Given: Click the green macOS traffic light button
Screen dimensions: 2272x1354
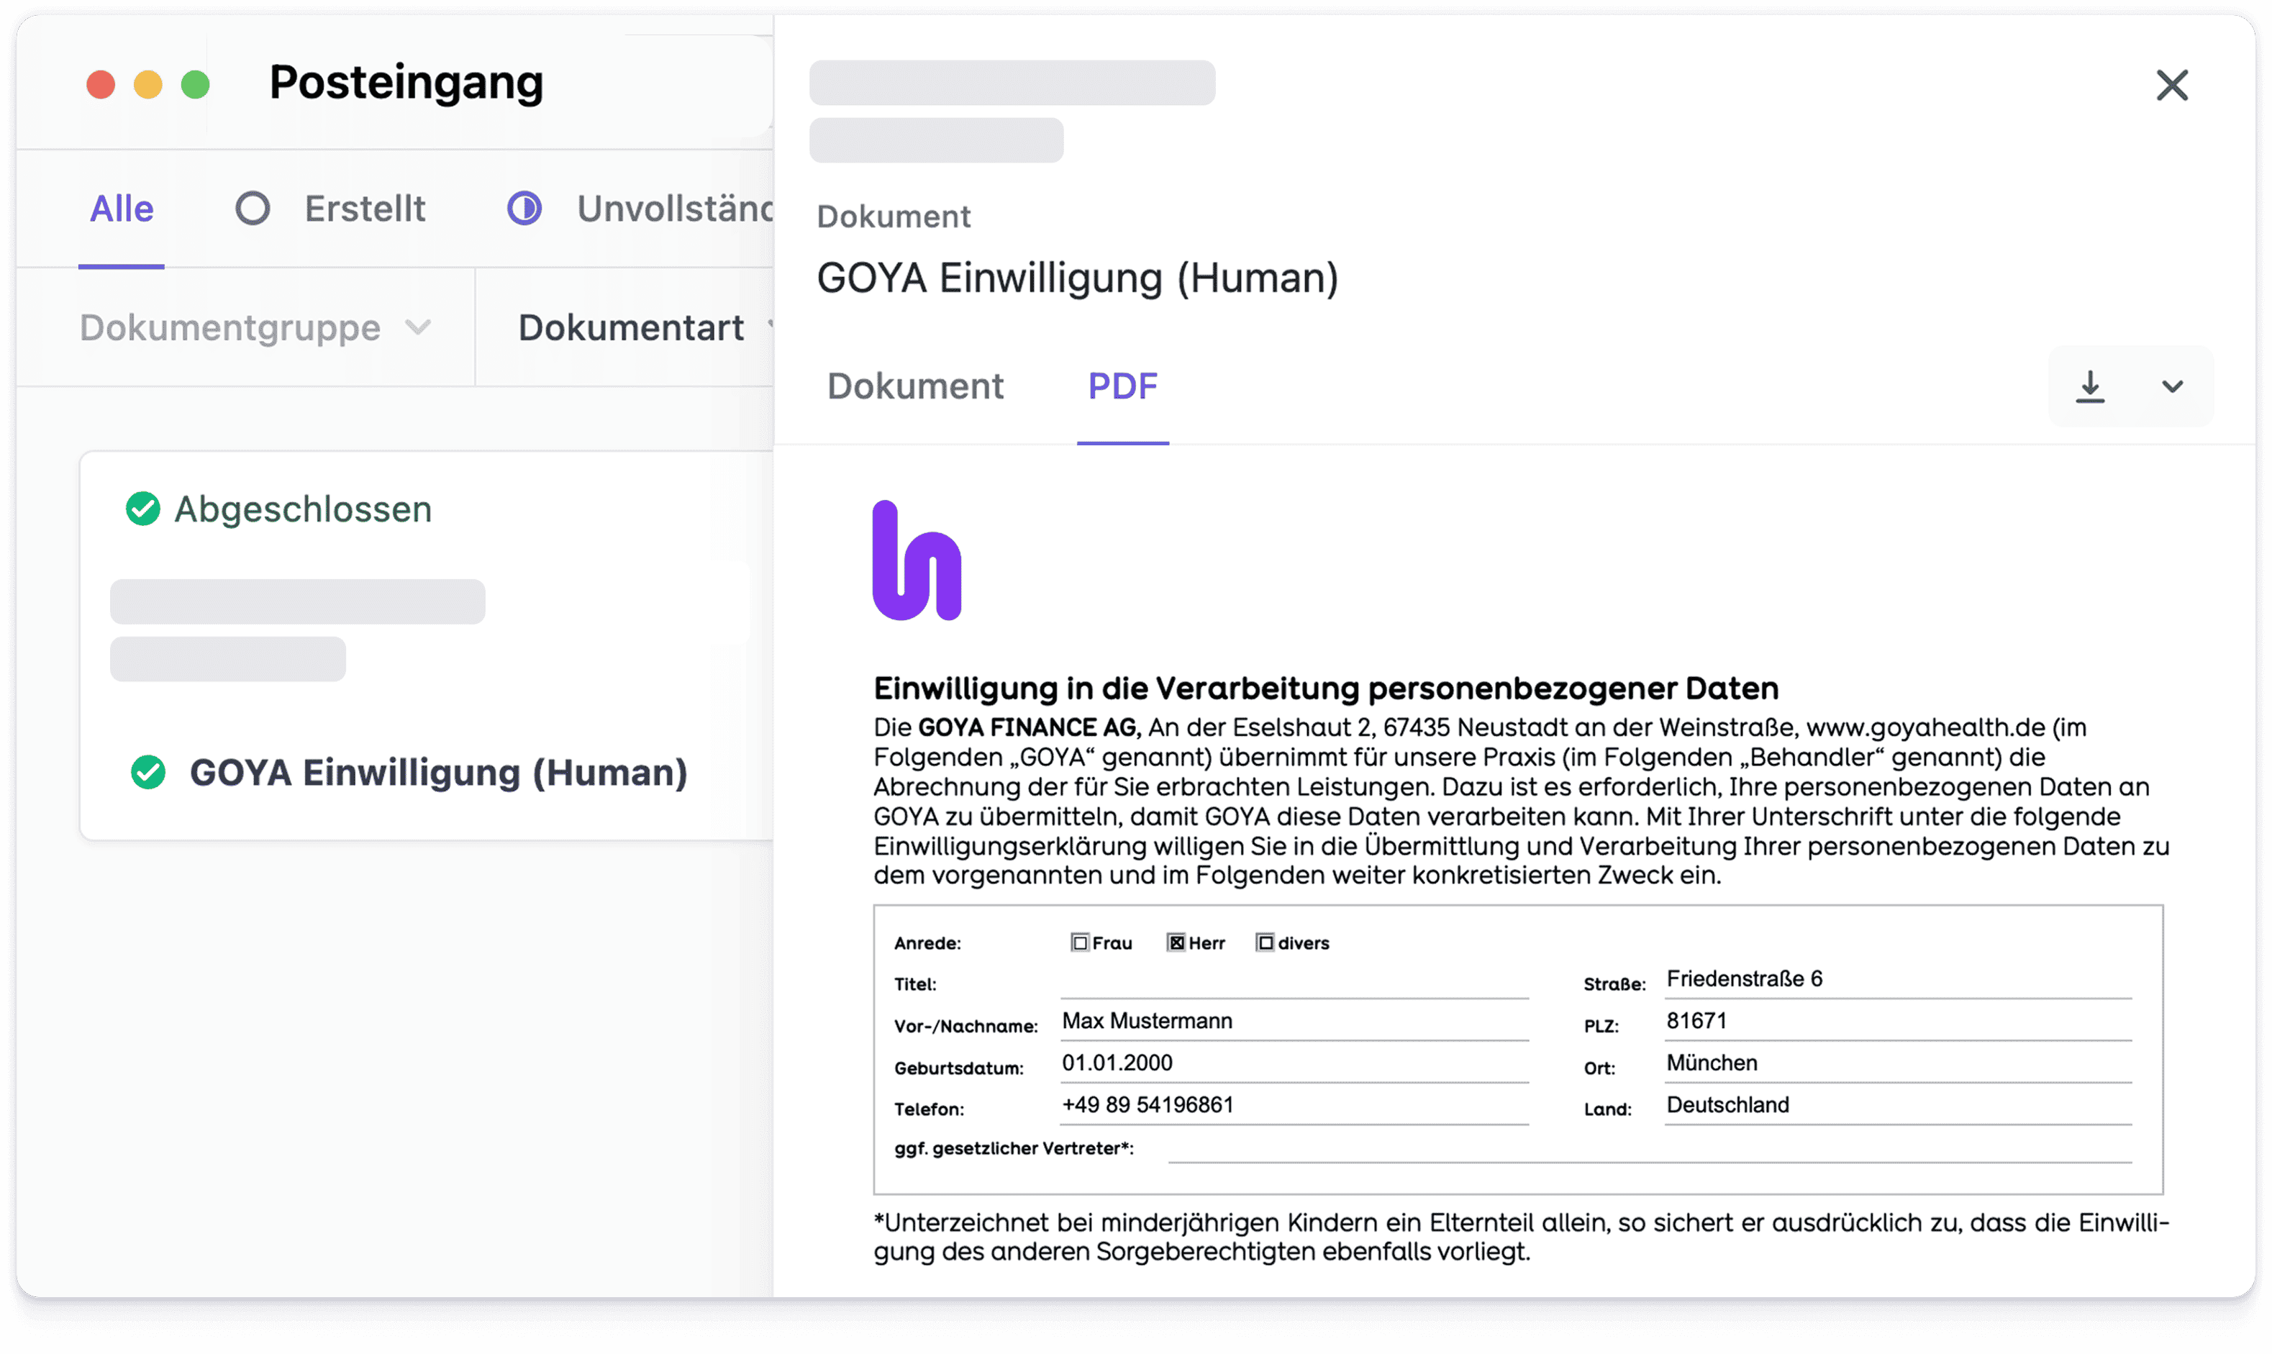Looking at the screenshot, I should point(194,84).
